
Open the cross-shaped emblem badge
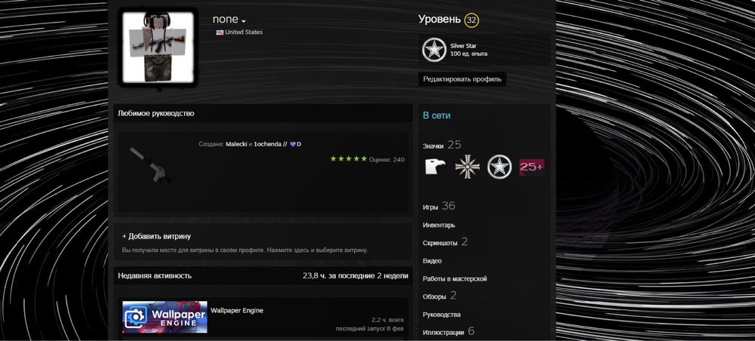tap(467, 167)
